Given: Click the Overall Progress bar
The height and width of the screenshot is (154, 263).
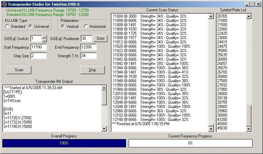Looking at the screenshot, I should (64, 143).
